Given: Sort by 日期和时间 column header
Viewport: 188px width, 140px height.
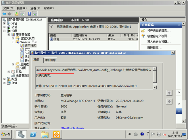Looking at the screenshot, I should click(89, 35).
